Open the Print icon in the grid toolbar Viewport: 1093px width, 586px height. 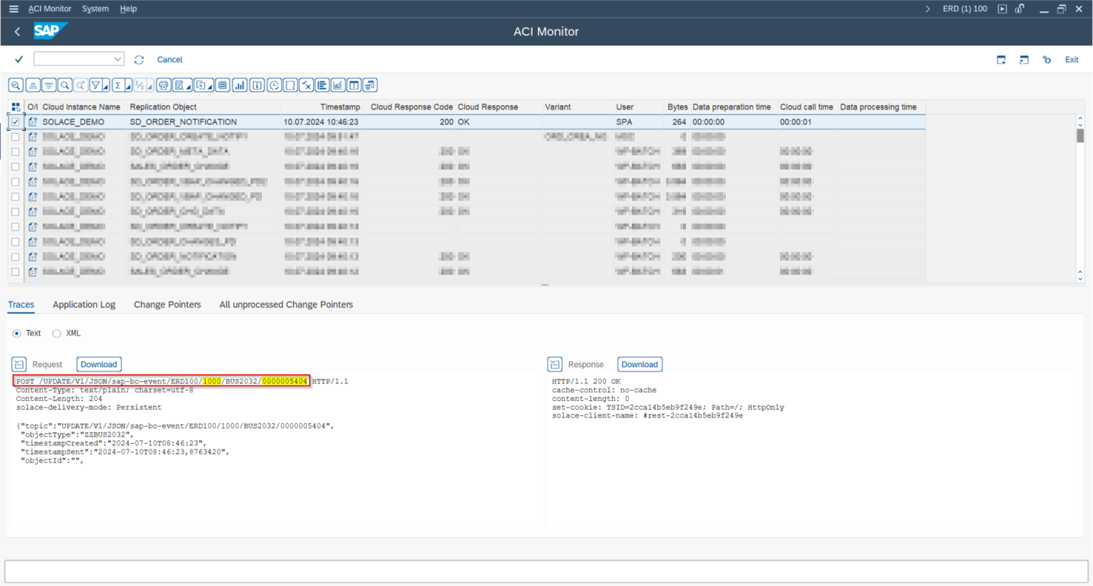(x=163, y=85)
